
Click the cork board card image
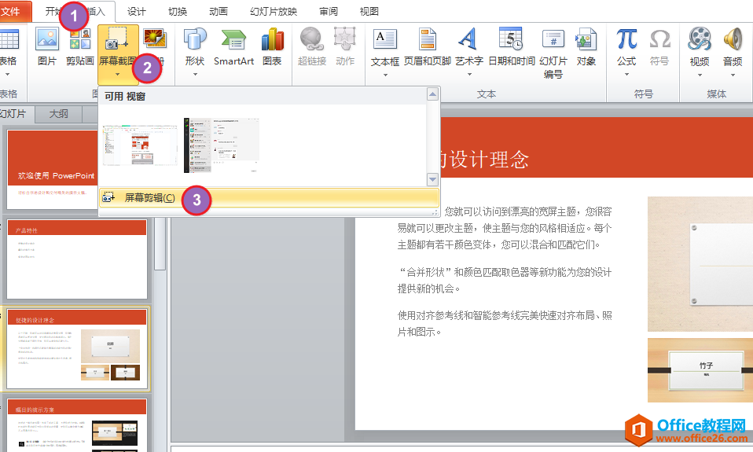tap(700, 264)
